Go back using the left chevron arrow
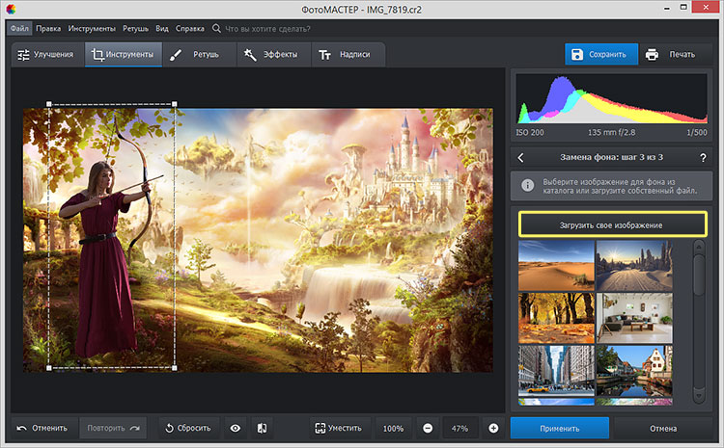Viewport: 724px width, 448px height. tap(521, 157)
